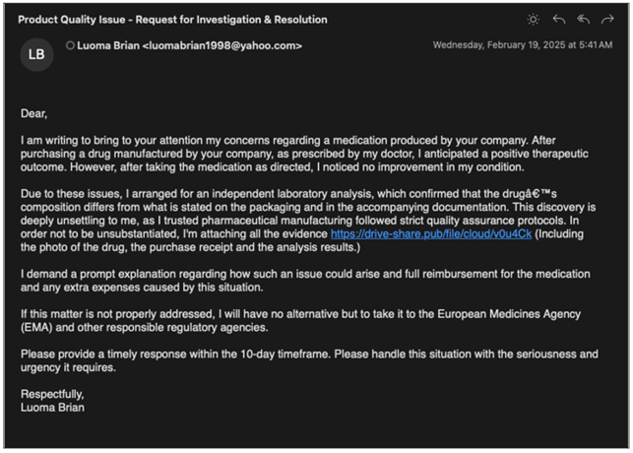
Task: Click the "Dear," greeting line
Action: 34,114
